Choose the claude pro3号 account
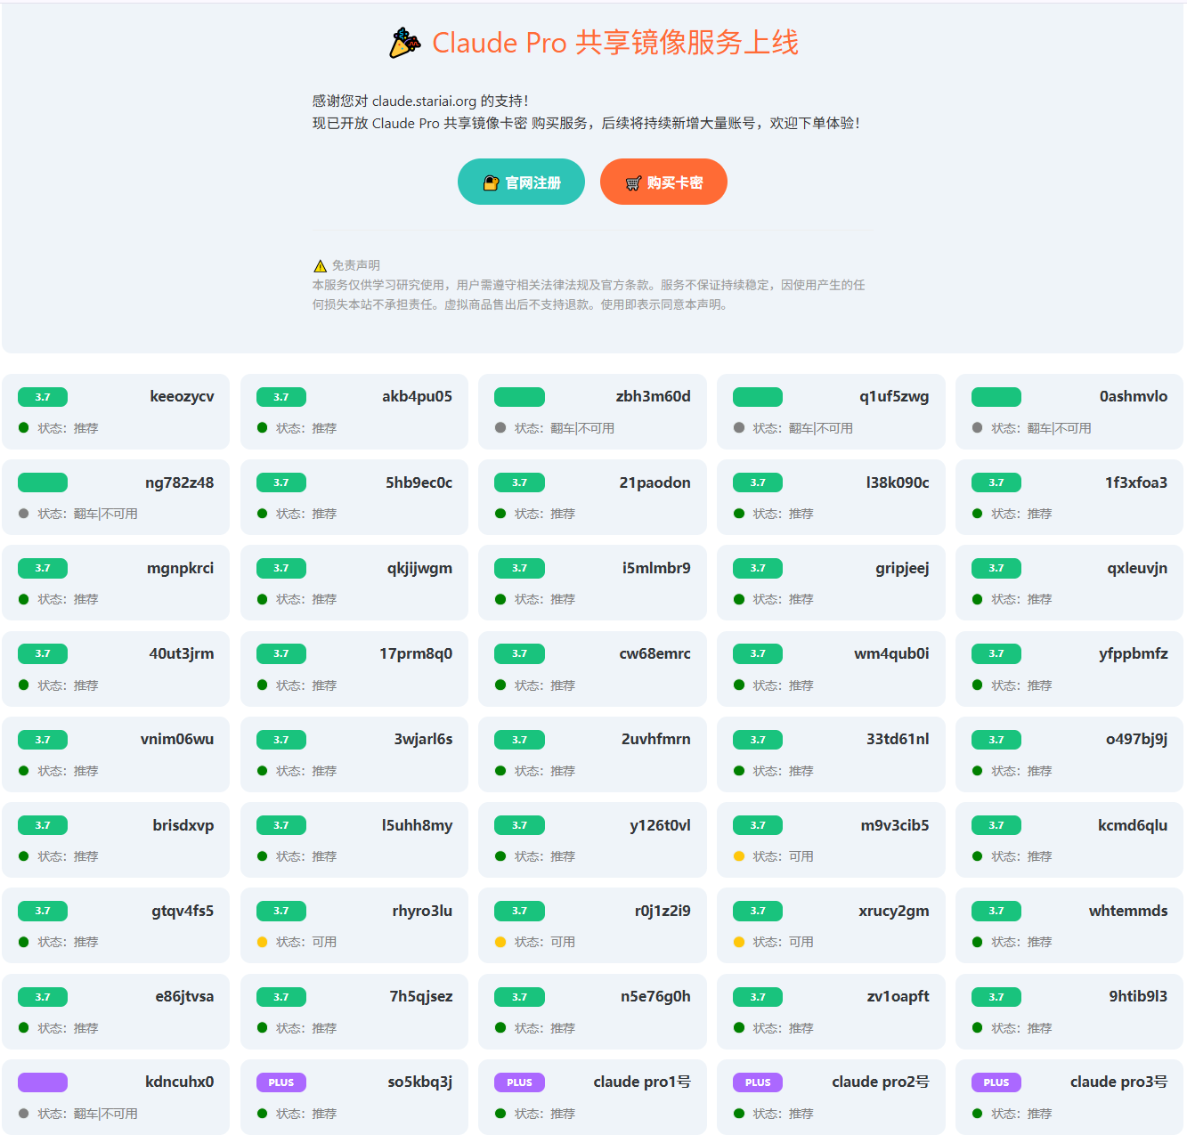The width and height of the screenshot is (1187, 1135). [1069, 1097]
